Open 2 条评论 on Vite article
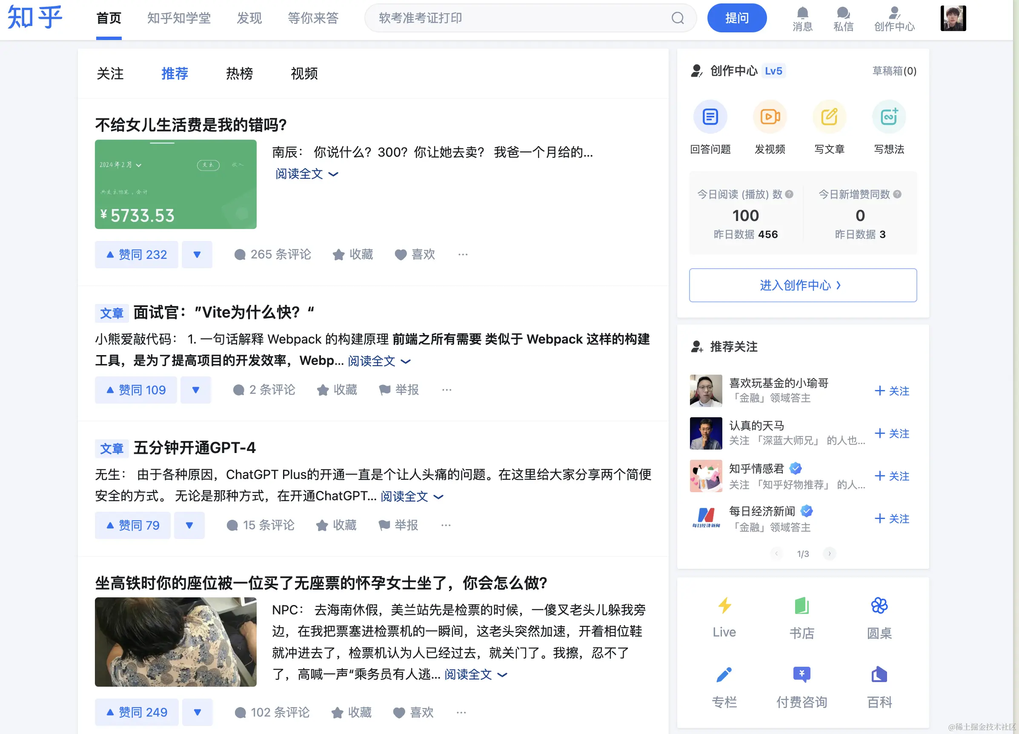Screen dimensions: 1019x734 tap(264, 390)
